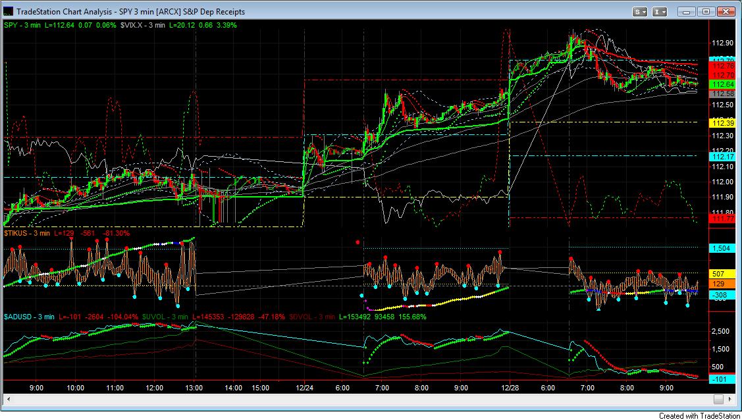Open the S symbol-link dropdown in title bar
This screenshot has width=742, height=420.
pos(640,11)
